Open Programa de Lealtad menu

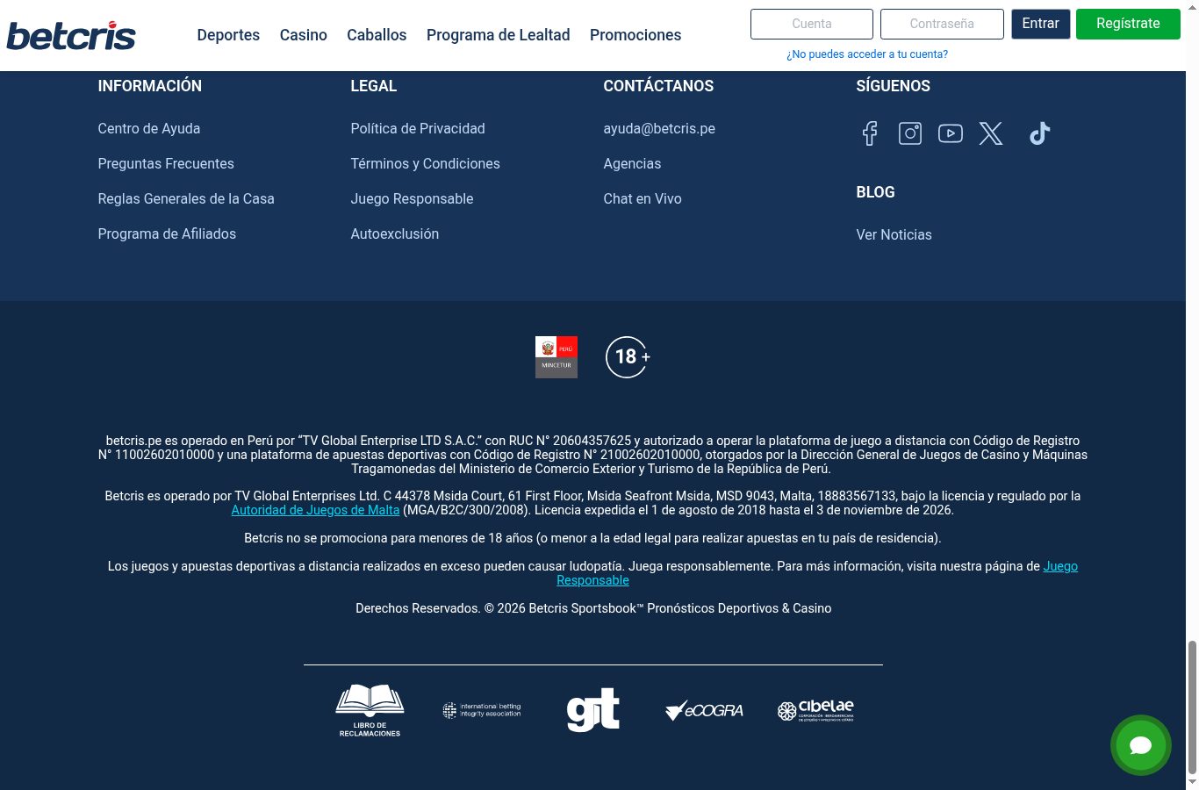pyautogui.click(x=499, y=35)
